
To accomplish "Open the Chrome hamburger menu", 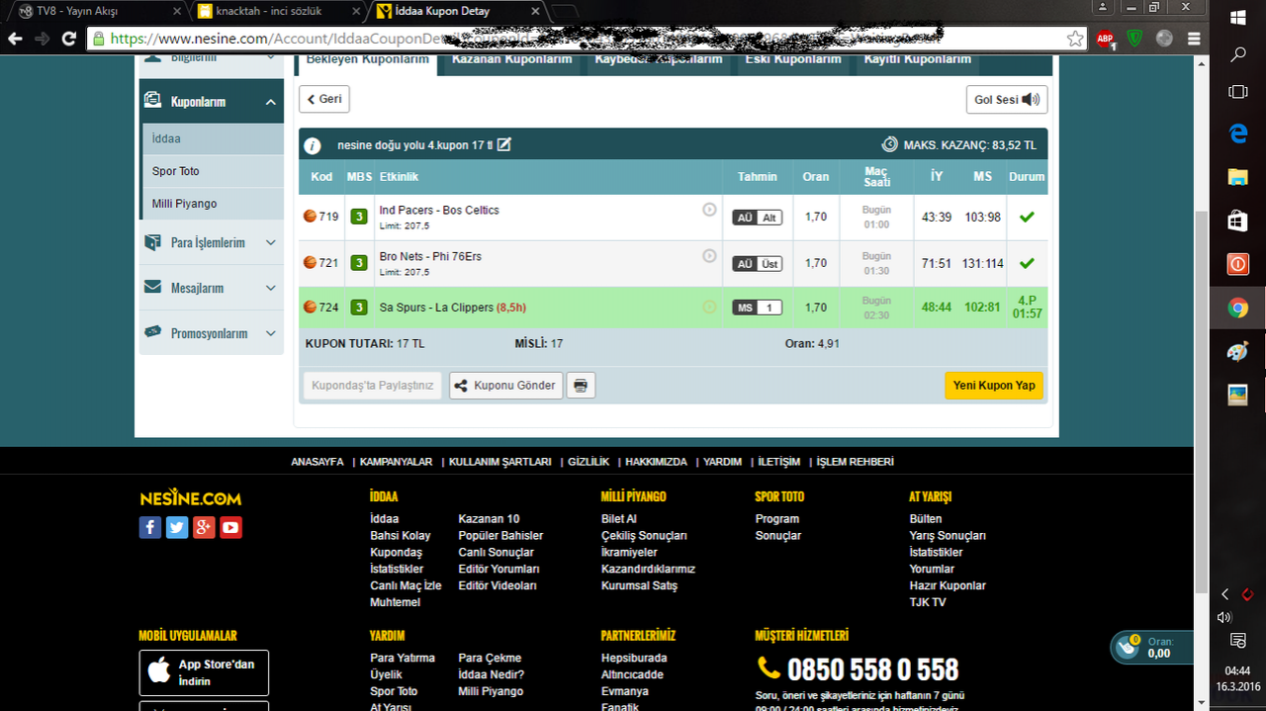I will coord(1194,39).
